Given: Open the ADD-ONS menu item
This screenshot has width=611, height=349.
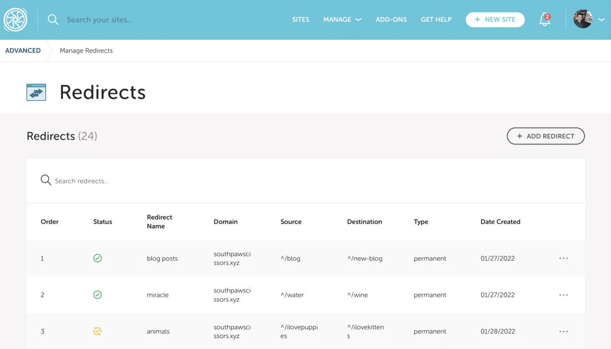Looking at the screenshot, I should (391, 19).
